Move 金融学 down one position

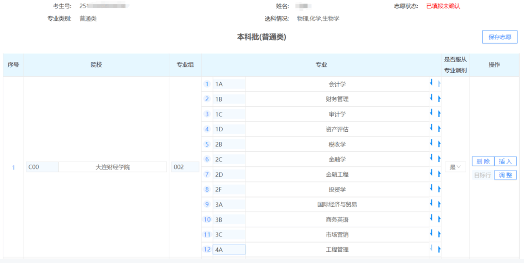(431, 157)
